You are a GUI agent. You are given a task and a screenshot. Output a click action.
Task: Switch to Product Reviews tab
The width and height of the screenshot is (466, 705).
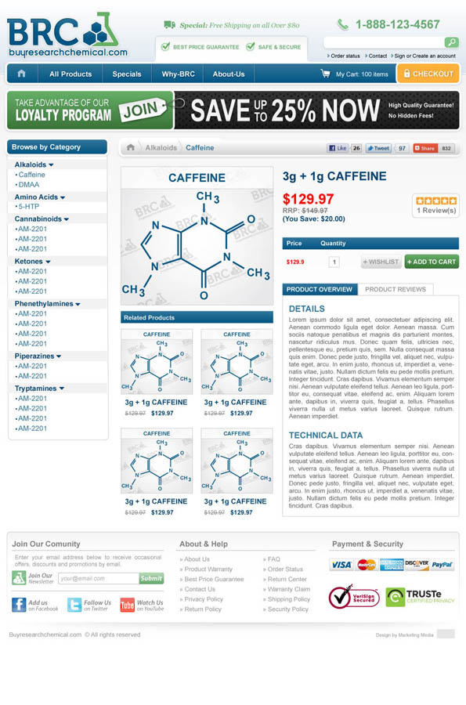(396, 289)
